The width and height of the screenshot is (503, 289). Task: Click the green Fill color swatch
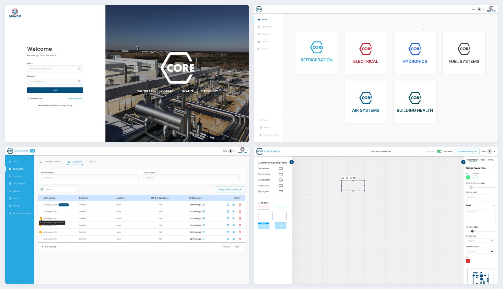click(468, 177)
